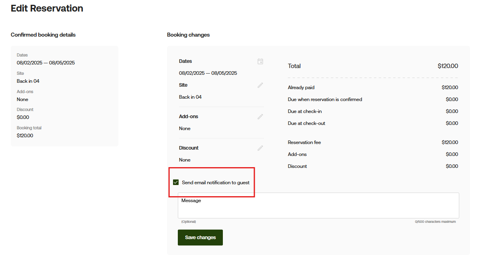The image size is (482, 263).
Task: Click the Reservation fee label
Action: pos(304,142)
